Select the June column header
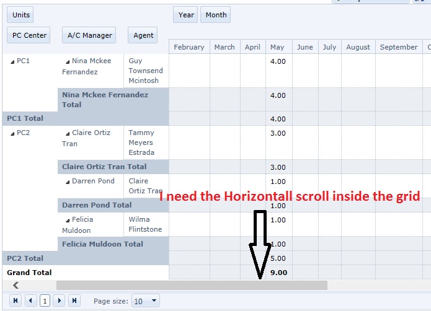This screenshot has height=311, width=431. pyautogui.click(x=305, y=47)
